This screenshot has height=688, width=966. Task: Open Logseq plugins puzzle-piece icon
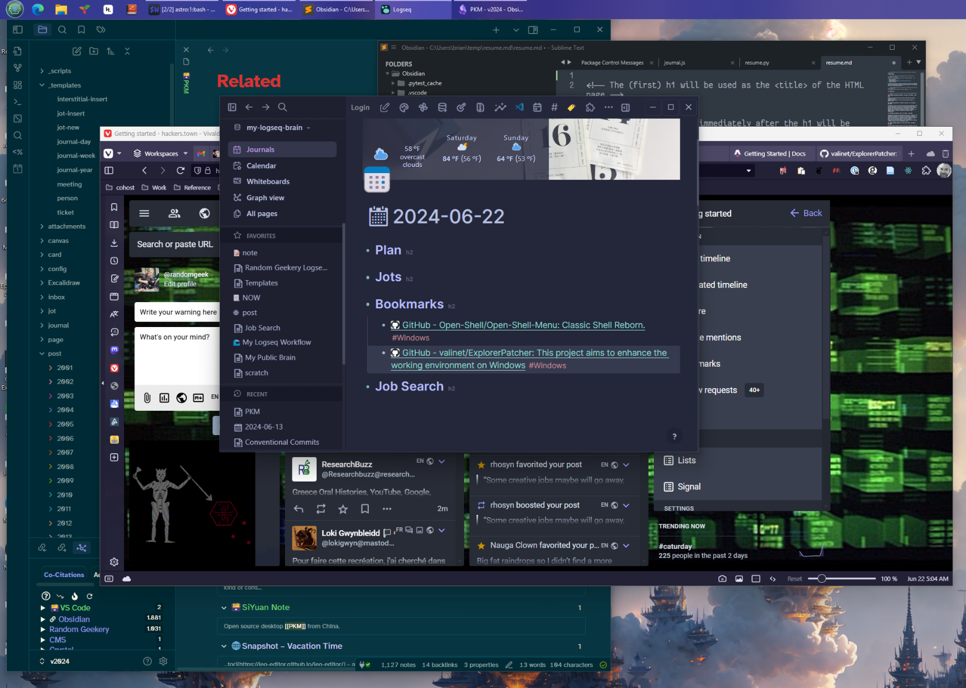590,107
